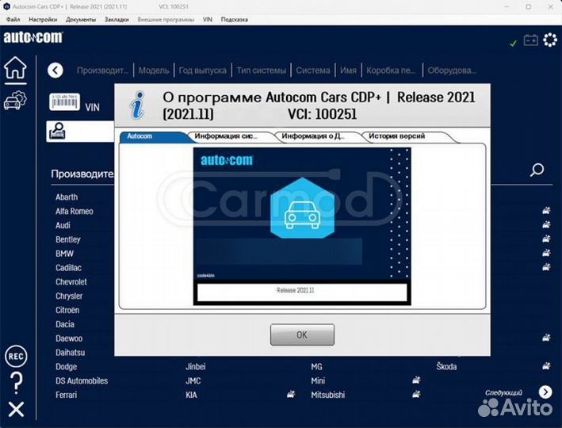The height and width of the screenshot is (428, 562).
Task: Select manufacturer Chevrolet
Action: [71, 282]
